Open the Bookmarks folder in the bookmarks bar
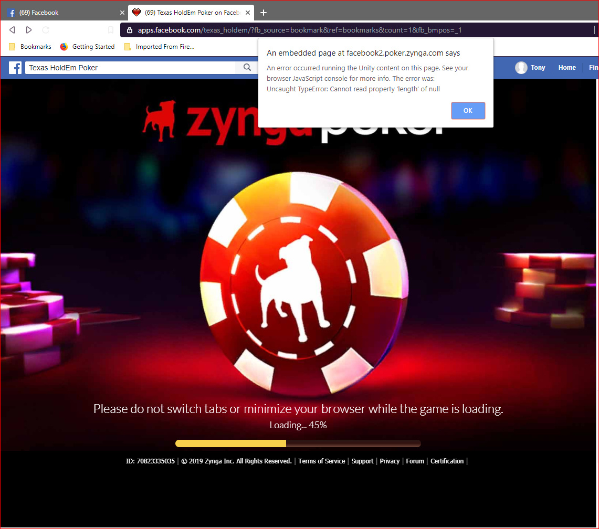 30,47
